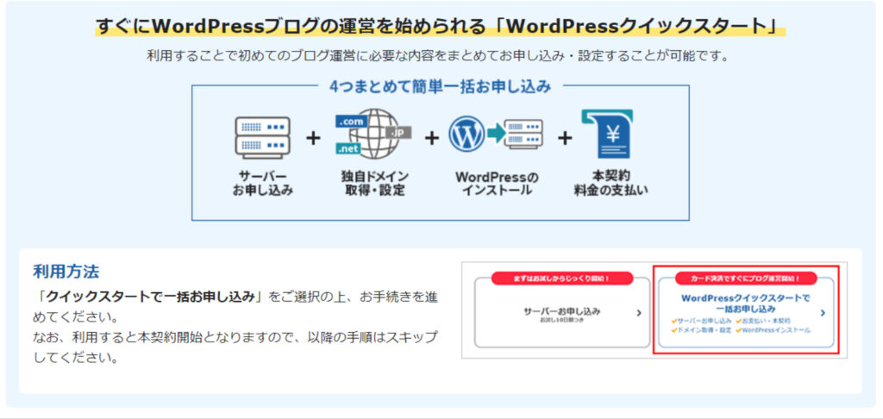Click the サーバーお申し込み button
The height and width of the screenshot is (419, 883).
[x=562, y=313]
